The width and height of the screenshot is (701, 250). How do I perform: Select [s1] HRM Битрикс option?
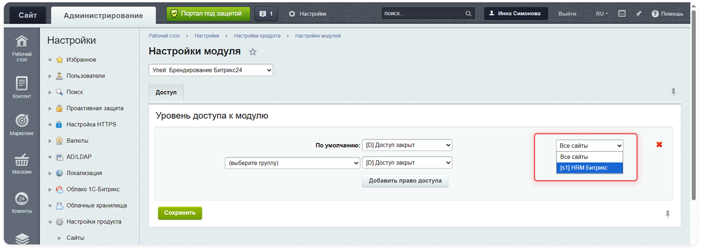(x=589, y=168)
